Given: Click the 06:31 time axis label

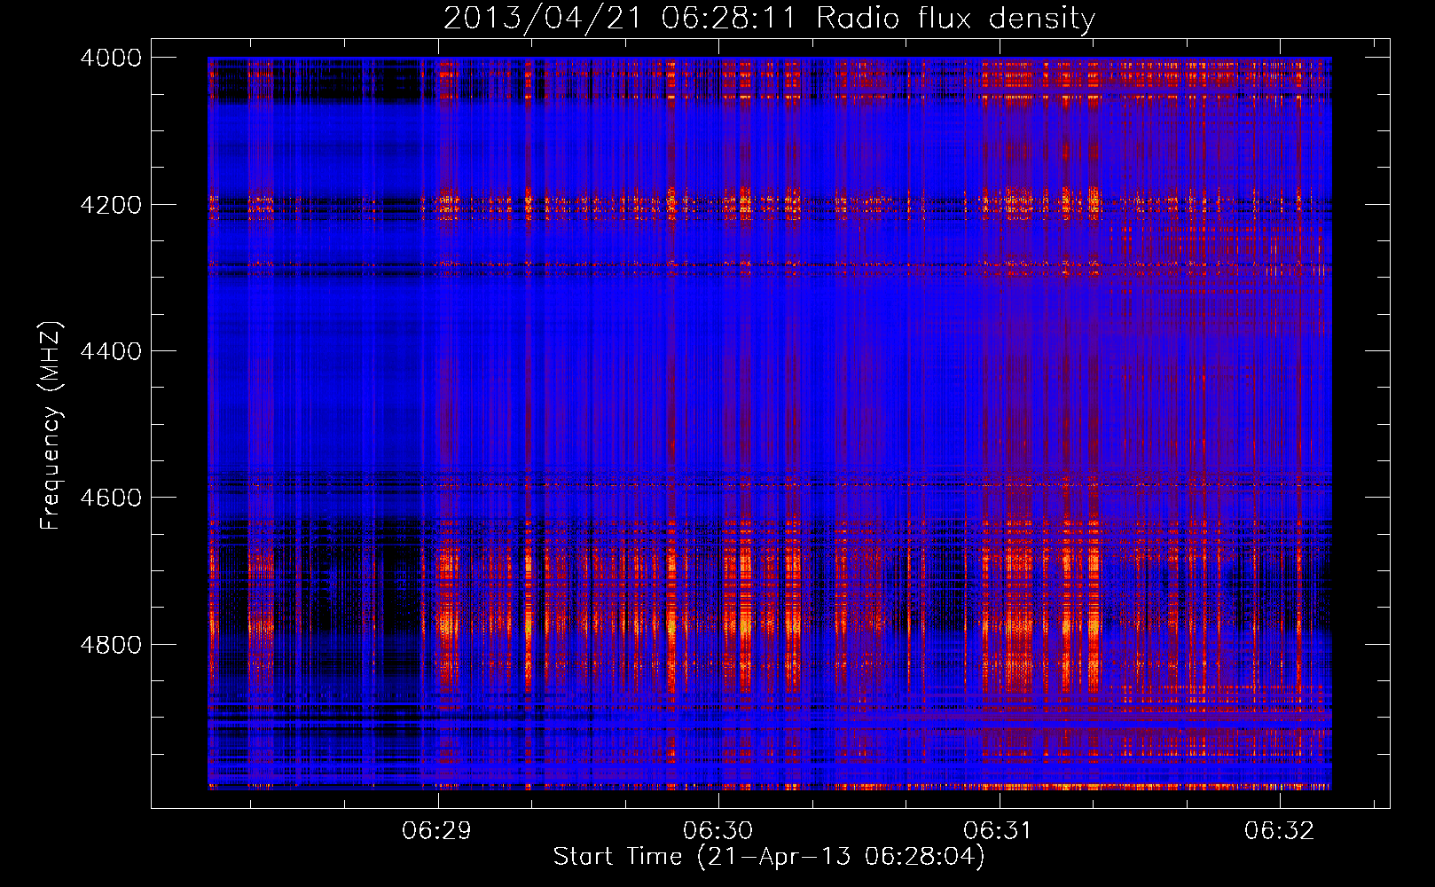Looking at the screenshot, I should (x=998, y=831).
